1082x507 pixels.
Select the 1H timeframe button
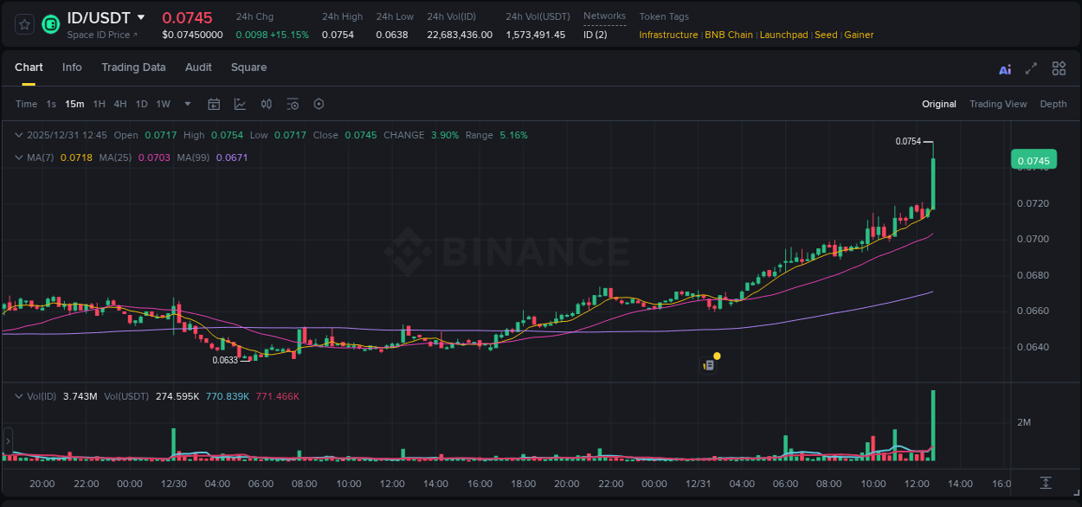pos(100,104)
